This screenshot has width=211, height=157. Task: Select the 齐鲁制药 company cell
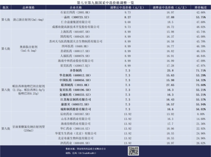coord(75,70)
